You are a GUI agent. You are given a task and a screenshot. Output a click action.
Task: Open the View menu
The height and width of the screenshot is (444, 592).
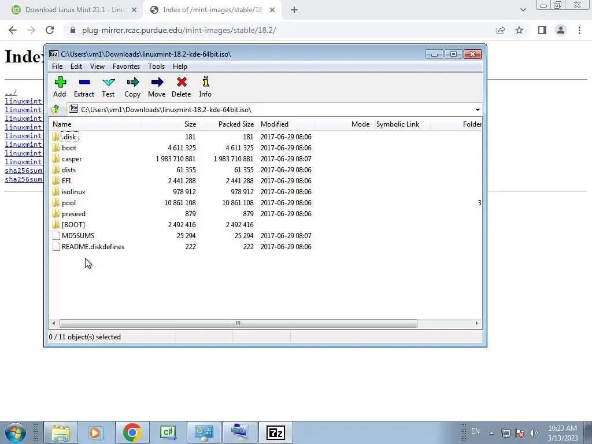pyautogui.click(x=97, y=66)
